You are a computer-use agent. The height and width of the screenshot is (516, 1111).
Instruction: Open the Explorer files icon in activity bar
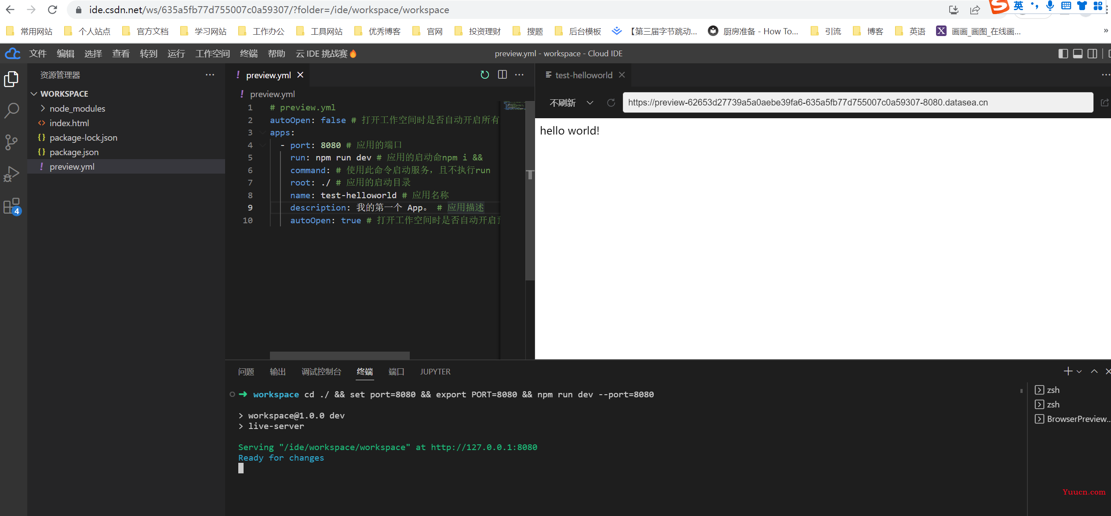[11, 80]
